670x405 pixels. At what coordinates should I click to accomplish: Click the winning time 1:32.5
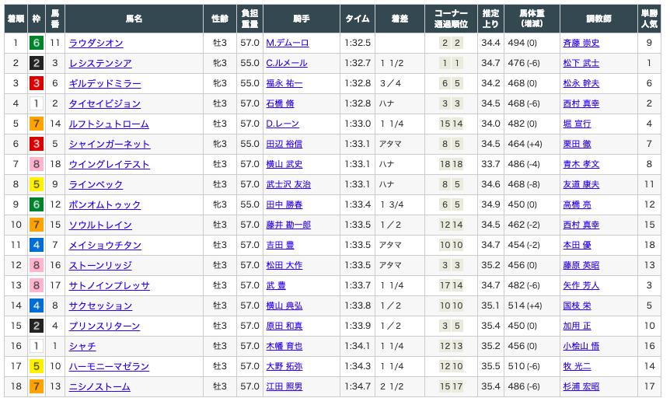[x=358, y=44]
